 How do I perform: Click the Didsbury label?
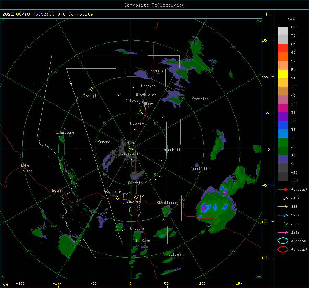[x=129, y=153]
